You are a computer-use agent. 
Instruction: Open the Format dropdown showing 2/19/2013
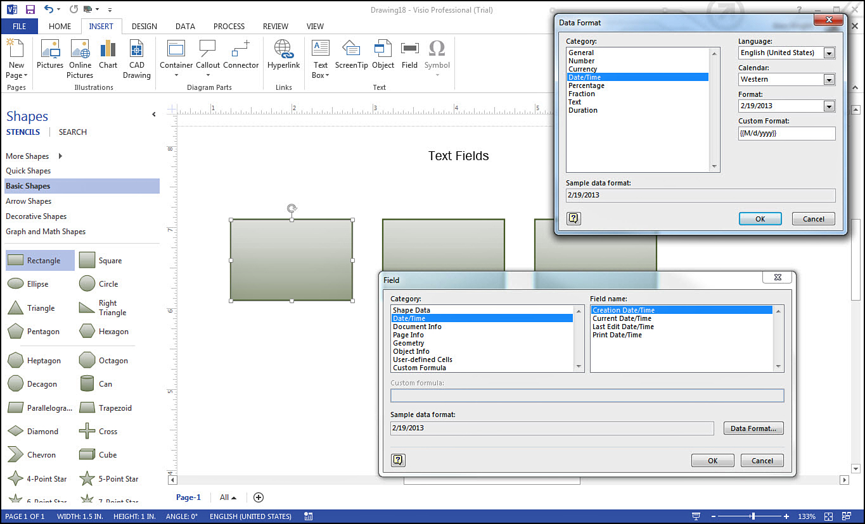[829, 106]
